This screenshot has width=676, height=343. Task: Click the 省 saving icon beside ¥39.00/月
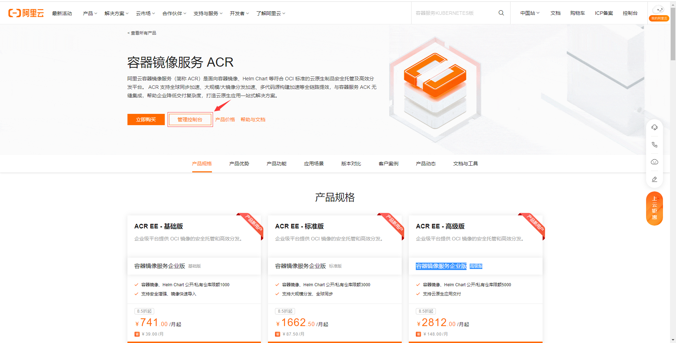(x=137, y=334)
